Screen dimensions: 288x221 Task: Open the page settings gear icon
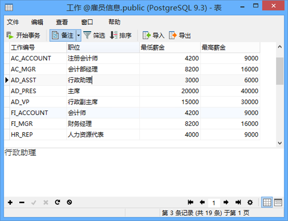tap(250, 202)
